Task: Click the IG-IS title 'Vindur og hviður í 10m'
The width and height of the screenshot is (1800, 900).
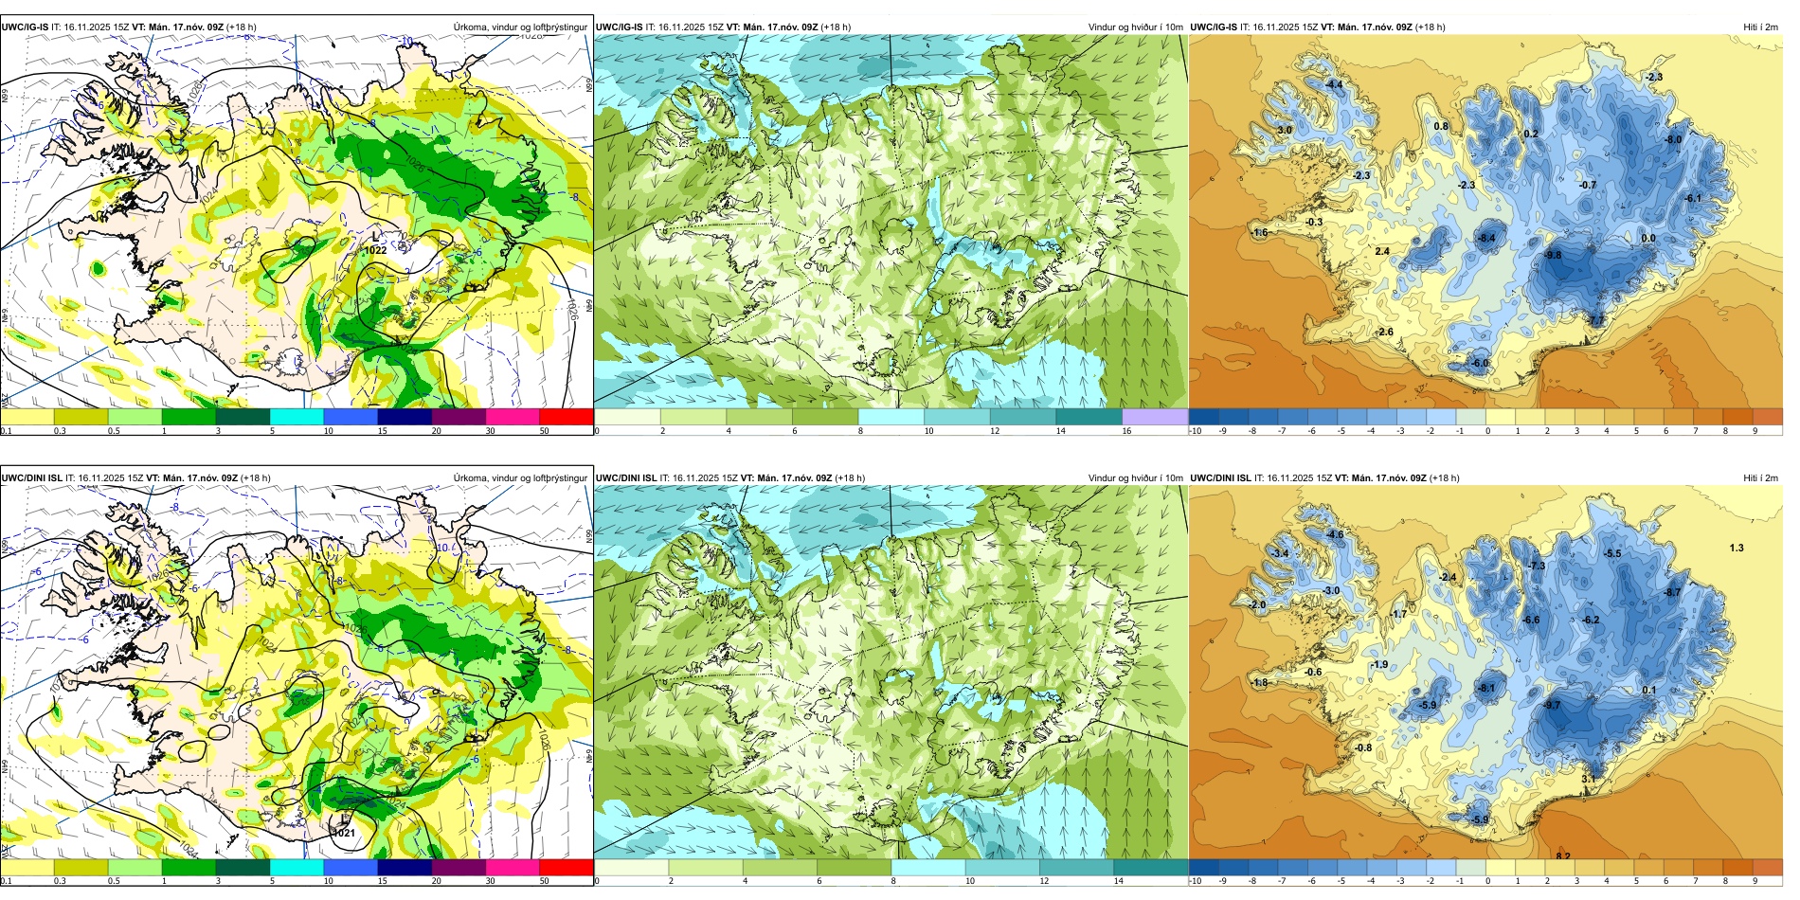Action: (1136, 27)
